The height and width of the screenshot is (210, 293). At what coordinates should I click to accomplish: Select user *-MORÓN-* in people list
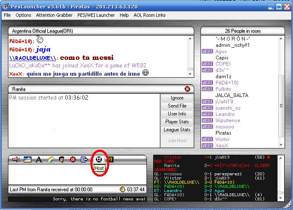pyautogui.click(x=233, y=38)
